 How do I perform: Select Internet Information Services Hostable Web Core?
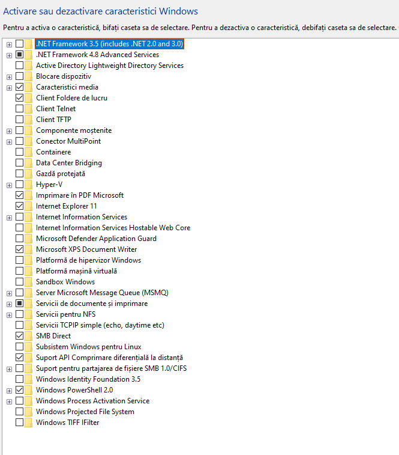113,228
